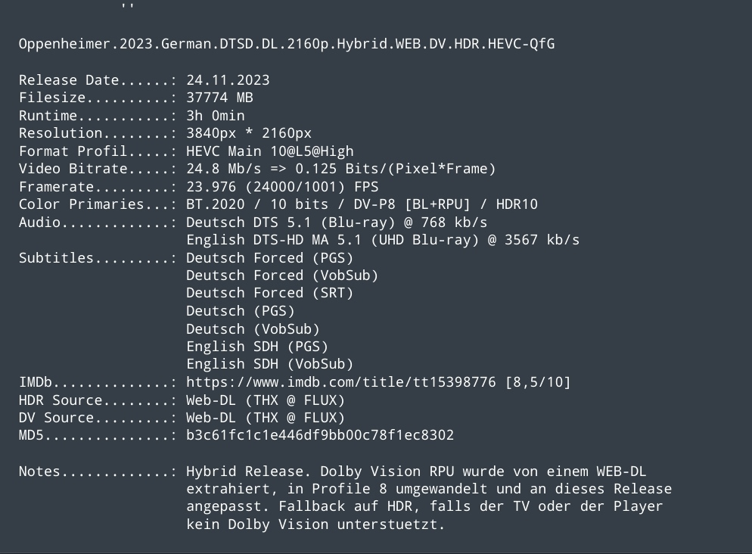Click the English SDH (VobSub) subtitle entry
Image resolution: width=752 pixels, height=554 pixels.
pyautogui.click(x=269, y=364)
